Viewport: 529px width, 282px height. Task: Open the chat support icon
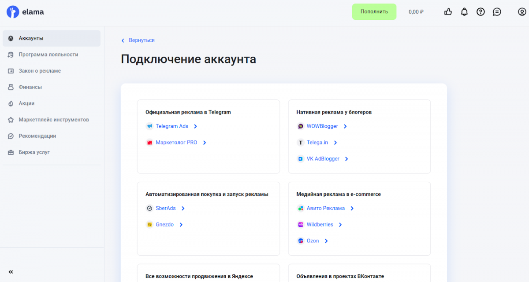(497, 12)
